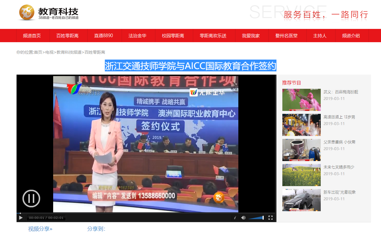The image size is (381, 233).
Task: Go to 百姓零距离 menu item
Action: pos(67,36)
